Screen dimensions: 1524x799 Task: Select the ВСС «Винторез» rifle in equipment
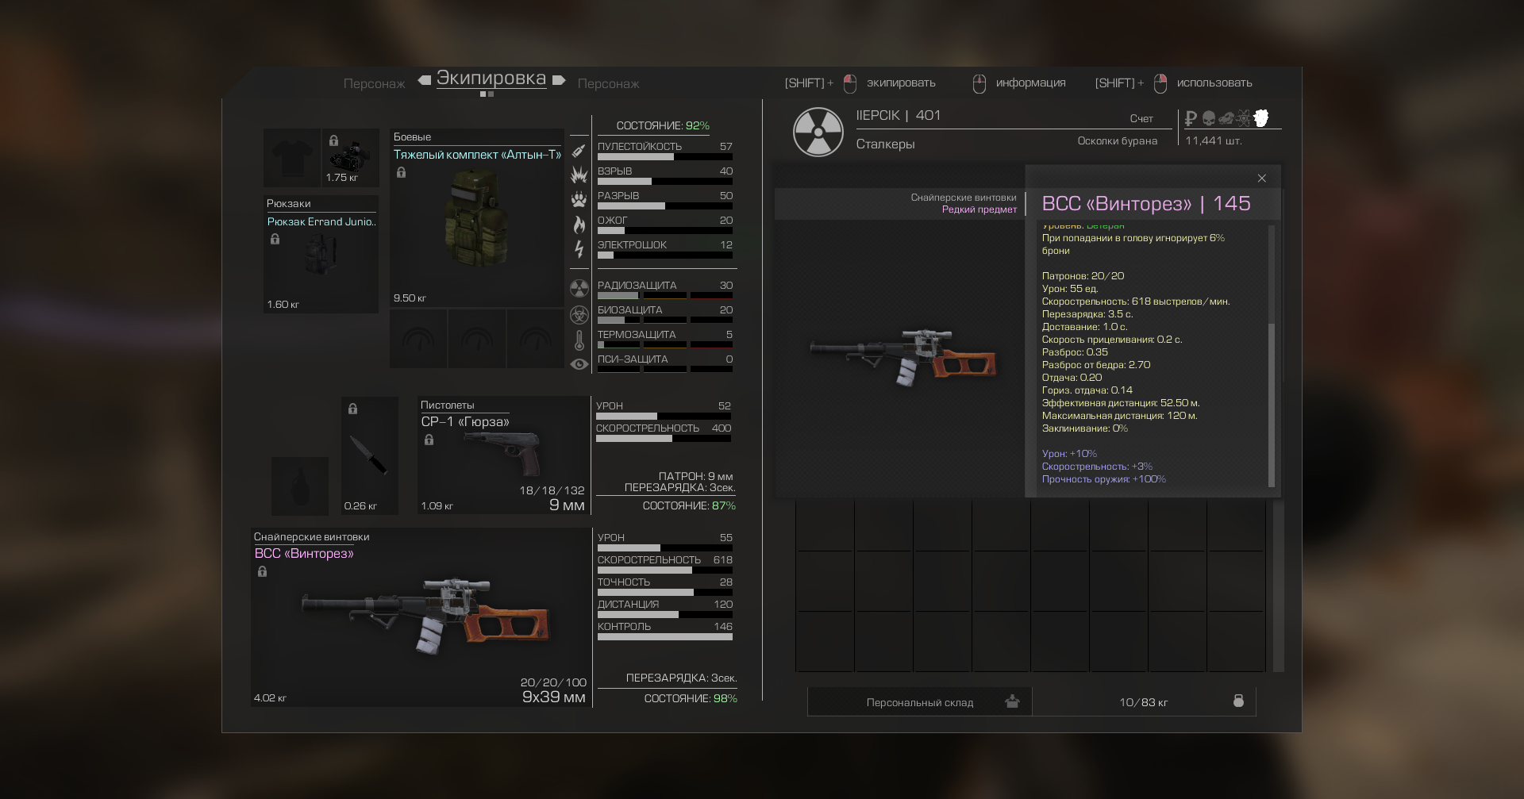click(421, 617)
